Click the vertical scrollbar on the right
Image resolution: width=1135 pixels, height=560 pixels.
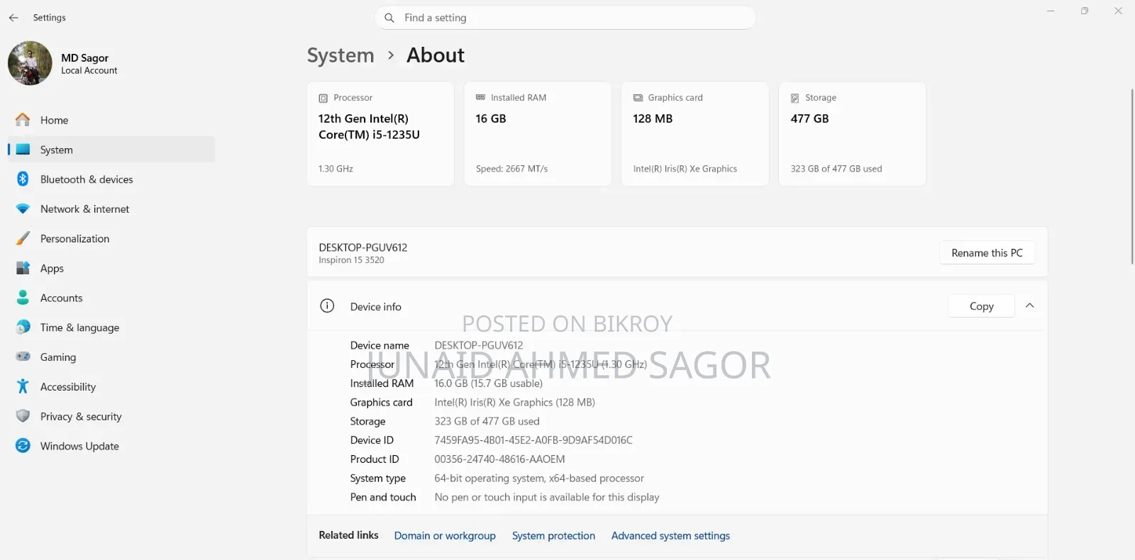click(1132, 177)
